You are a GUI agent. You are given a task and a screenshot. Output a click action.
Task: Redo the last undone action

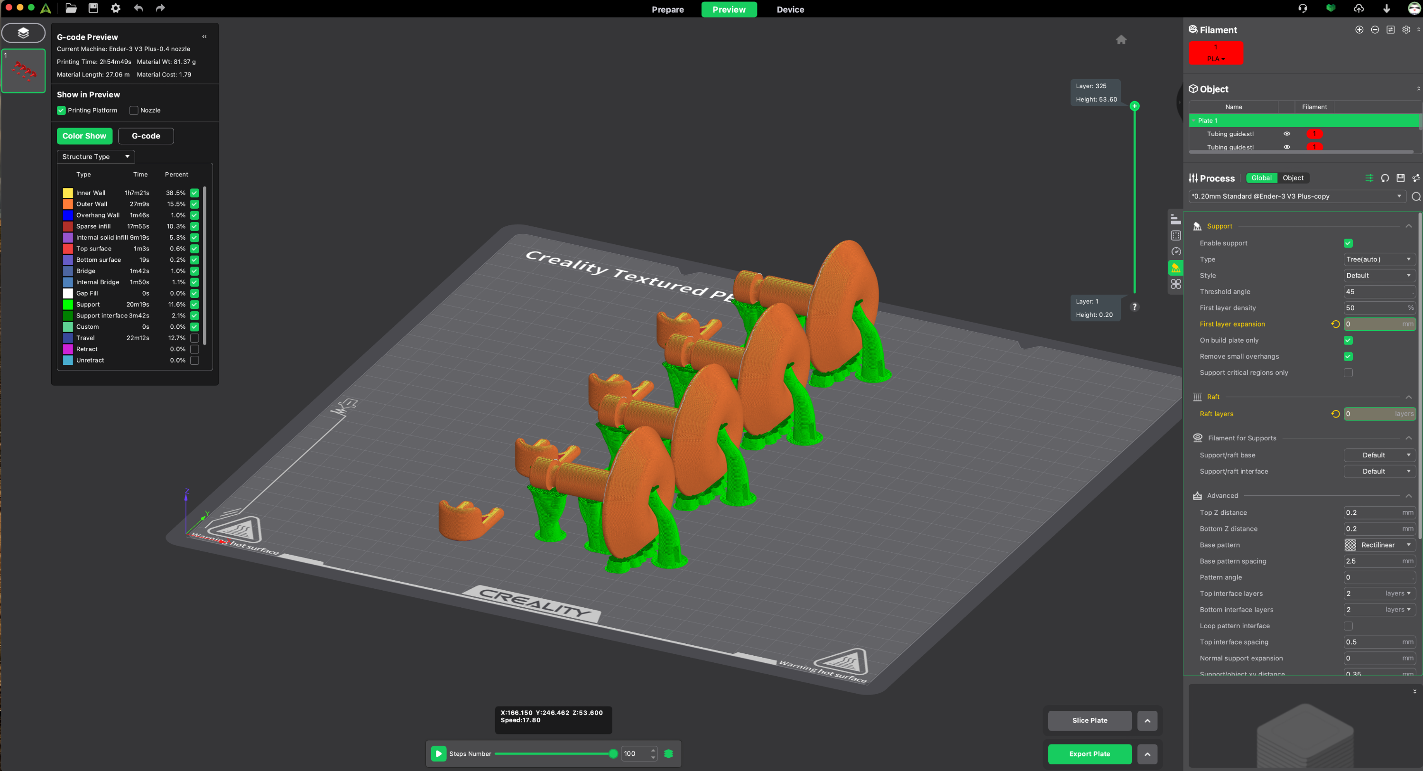[160, 8]
